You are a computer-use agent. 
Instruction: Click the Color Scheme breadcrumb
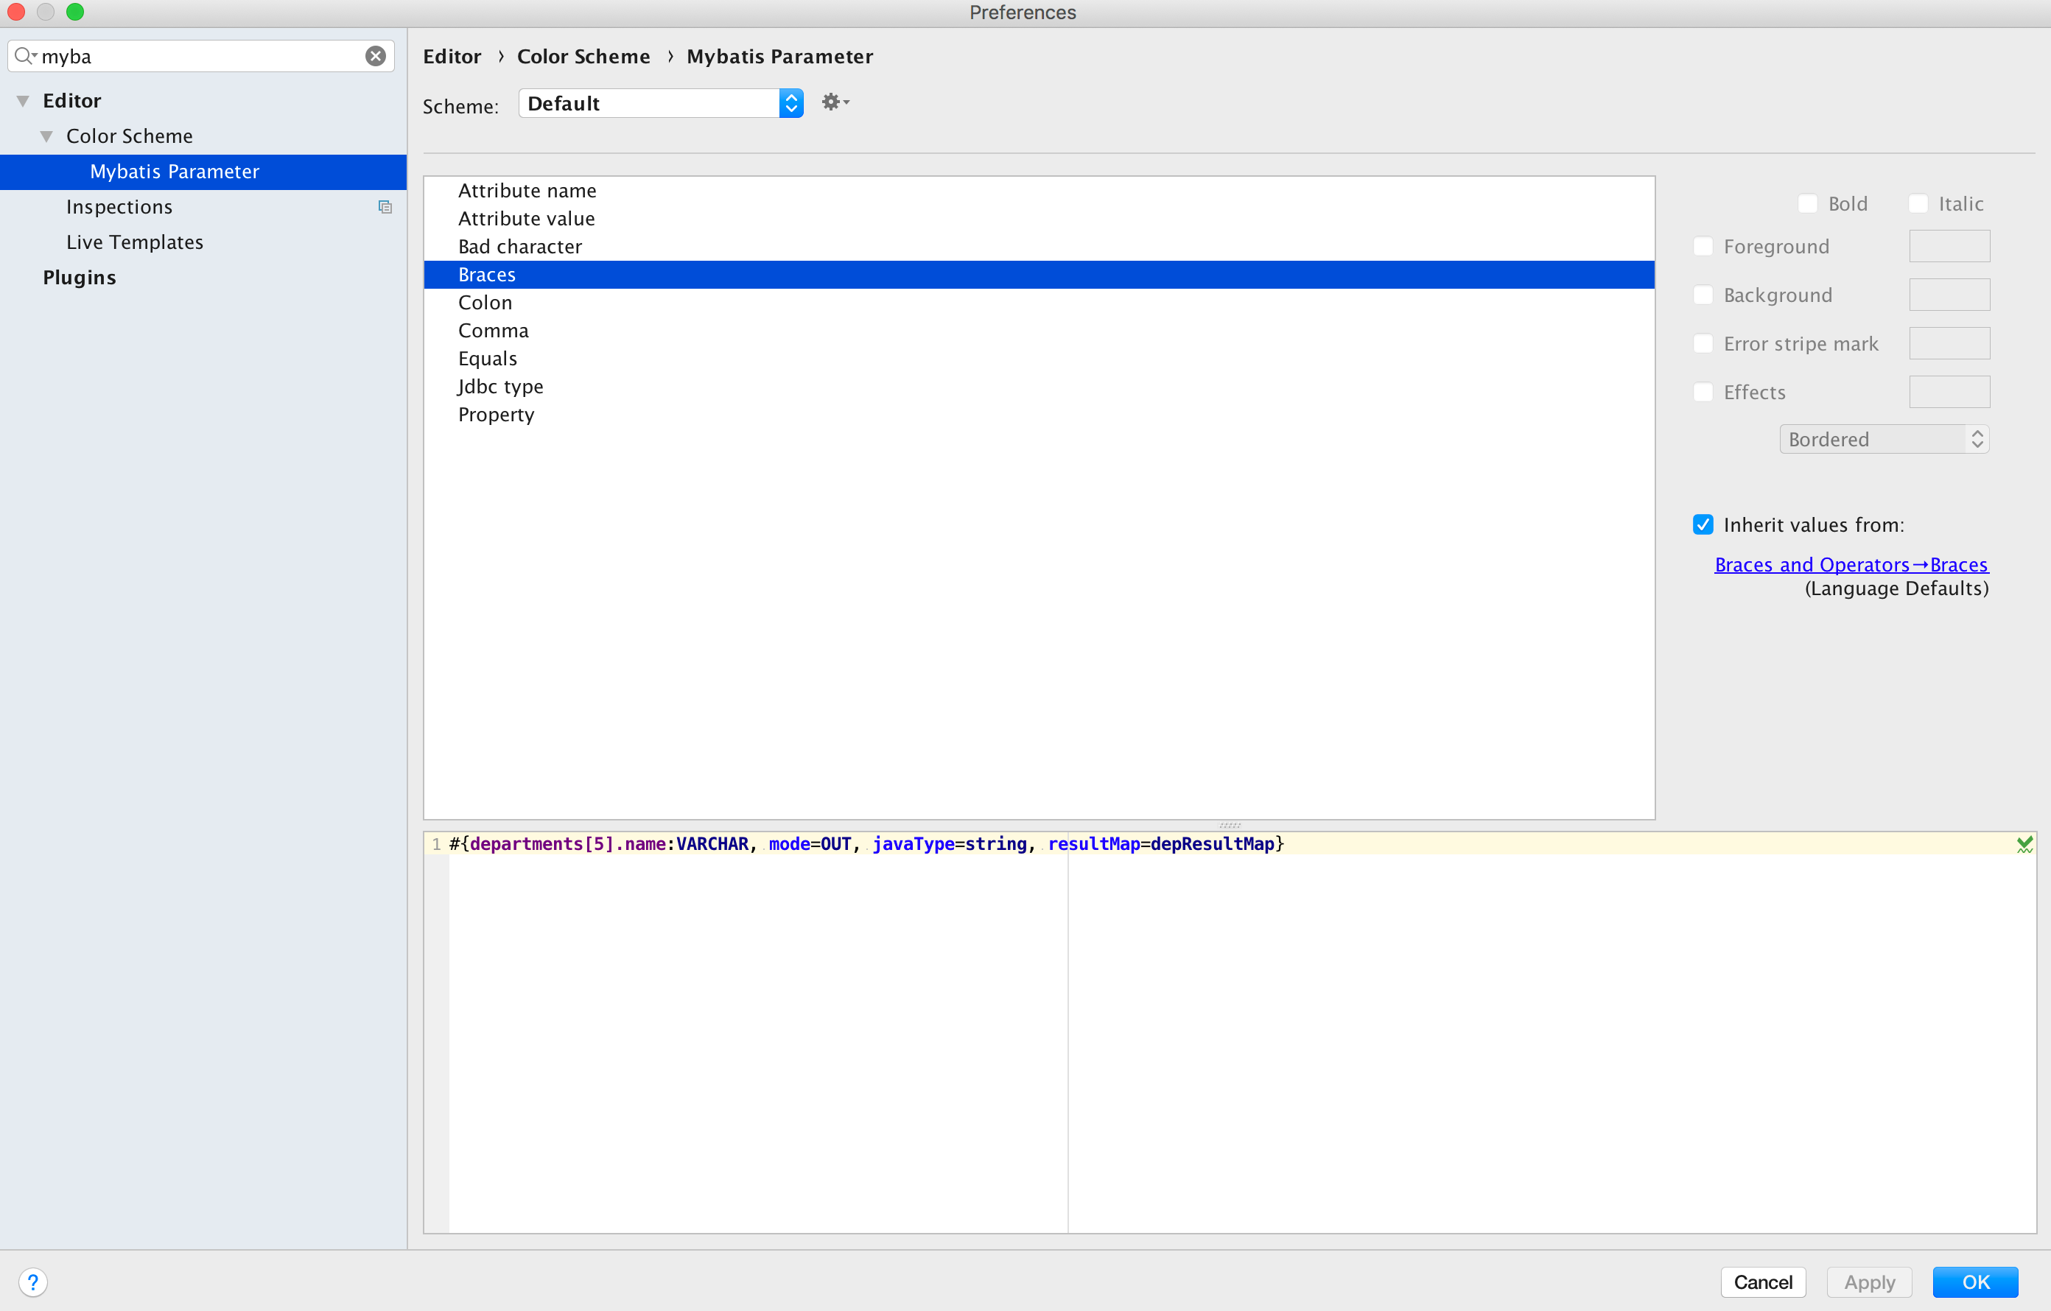pos(583,56)
